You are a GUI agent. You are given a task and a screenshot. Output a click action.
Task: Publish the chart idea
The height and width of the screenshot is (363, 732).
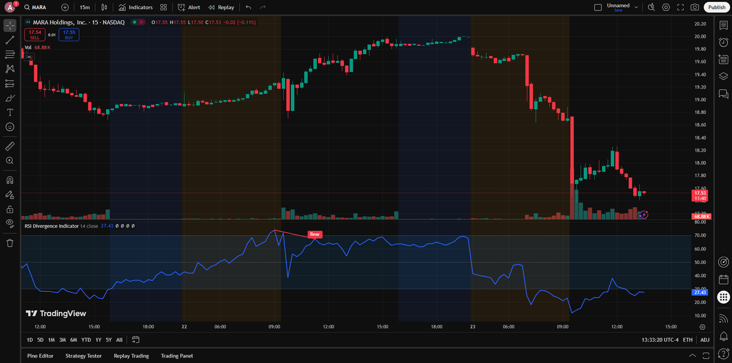[716, 7]
